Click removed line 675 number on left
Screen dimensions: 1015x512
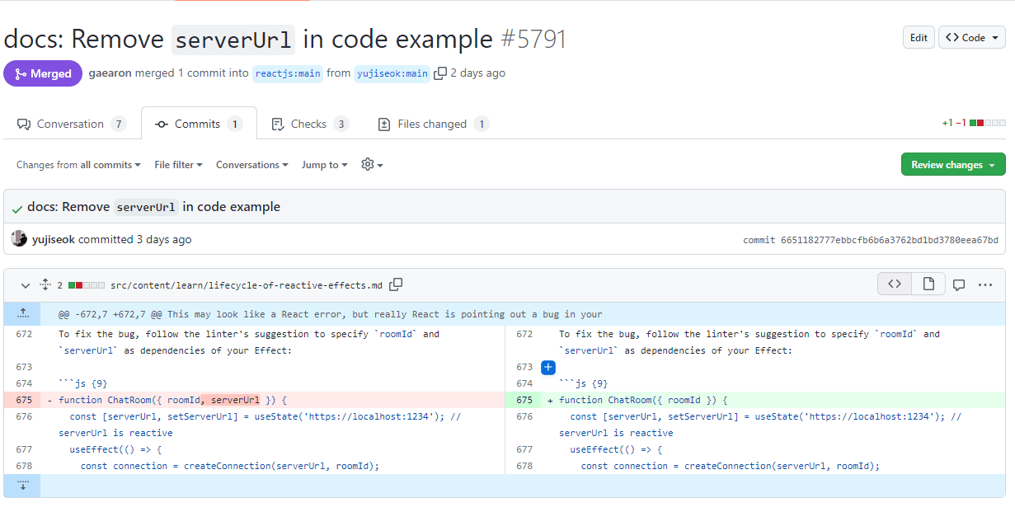pos(23,400)
